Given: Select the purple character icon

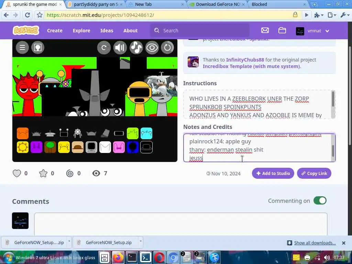Looking at the screenshot, I should coord(36,147).
